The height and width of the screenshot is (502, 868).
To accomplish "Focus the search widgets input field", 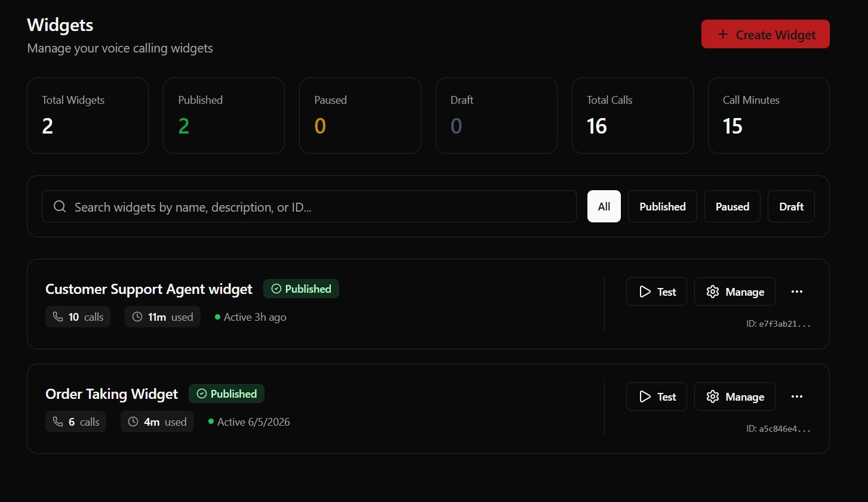I will tap(309, 206).
